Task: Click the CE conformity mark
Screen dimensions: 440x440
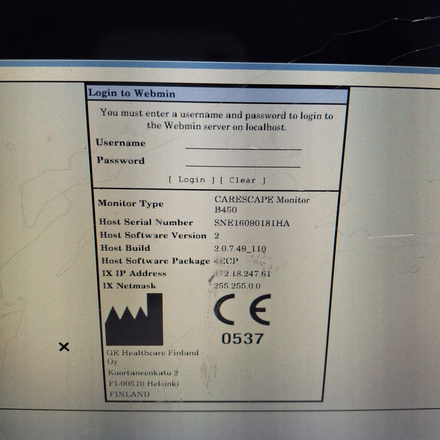Action: tap(242, 310)
